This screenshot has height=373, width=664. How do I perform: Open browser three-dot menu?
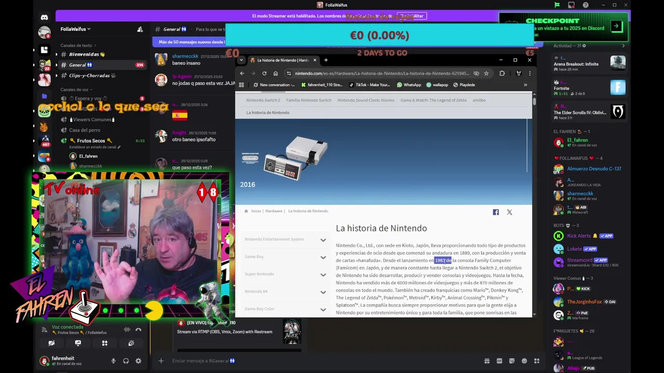[x=529, y=74]
